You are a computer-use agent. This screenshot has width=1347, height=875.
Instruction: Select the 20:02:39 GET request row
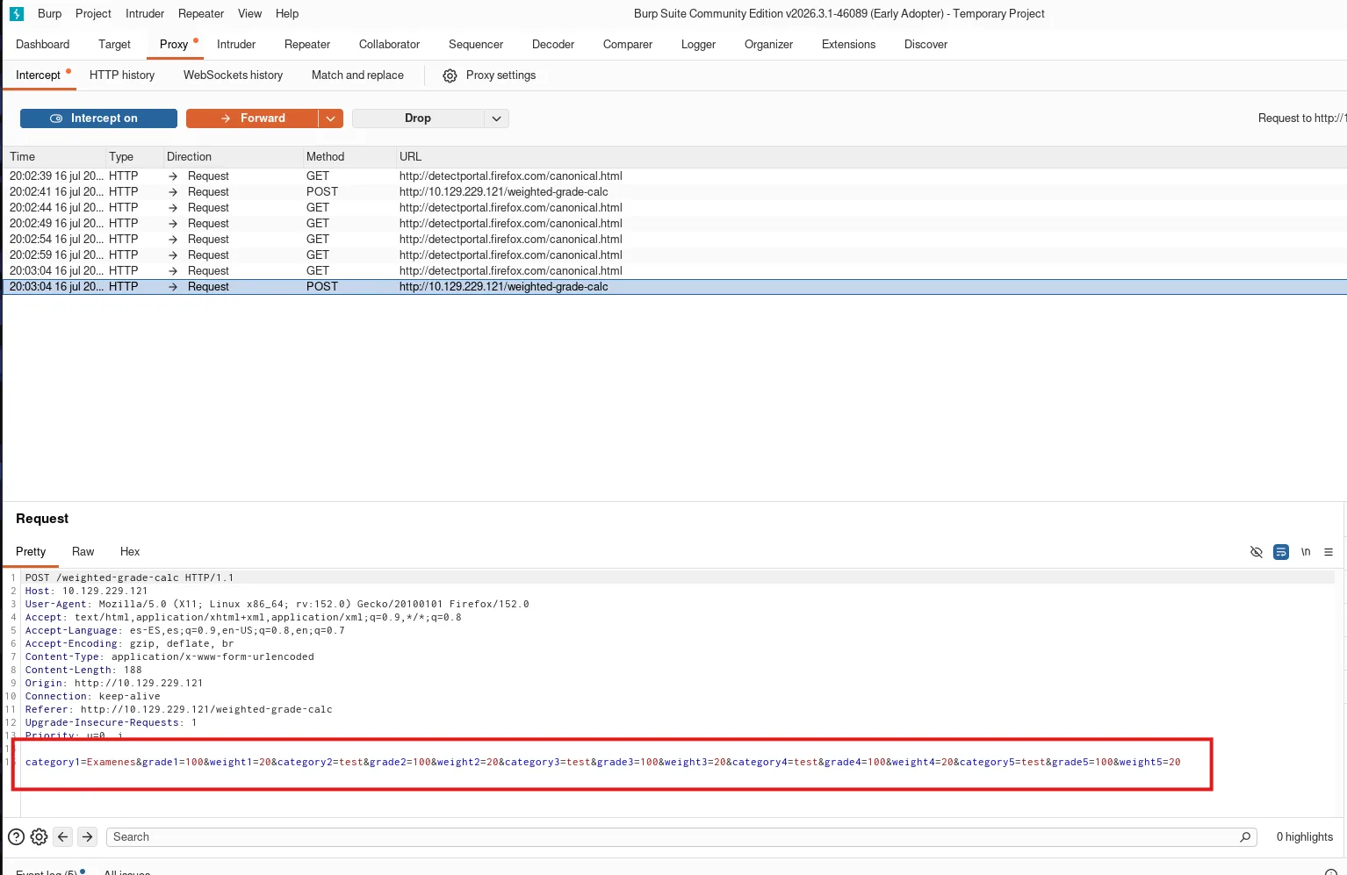pyautogui.click(x=674, y=176)
